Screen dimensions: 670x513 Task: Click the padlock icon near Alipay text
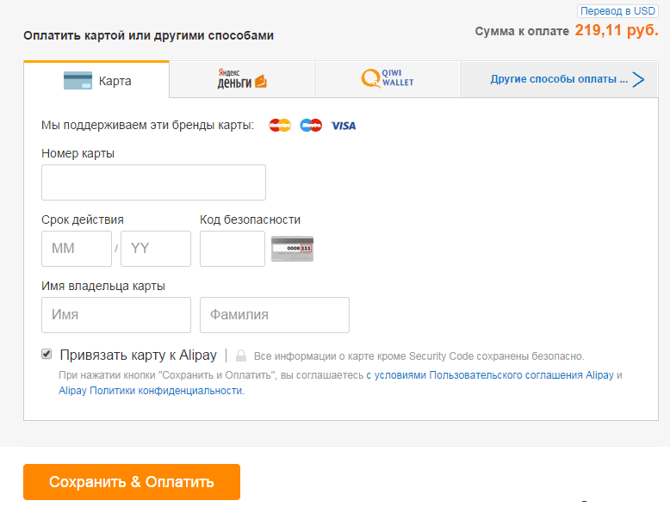[241, 355]
